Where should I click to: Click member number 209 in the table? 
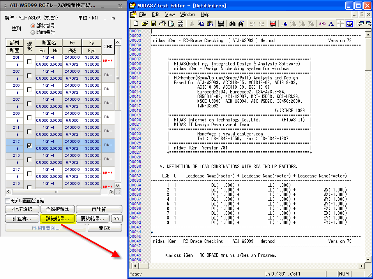[16, 114]
